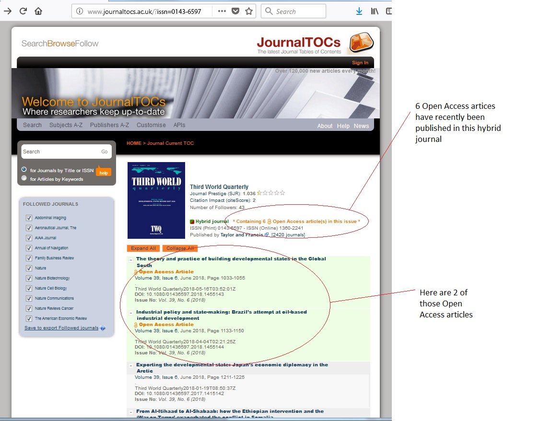This screenshot has height=421, width=540.
Task: Open the page actions three-dot menu
Action: coord(222,11)
